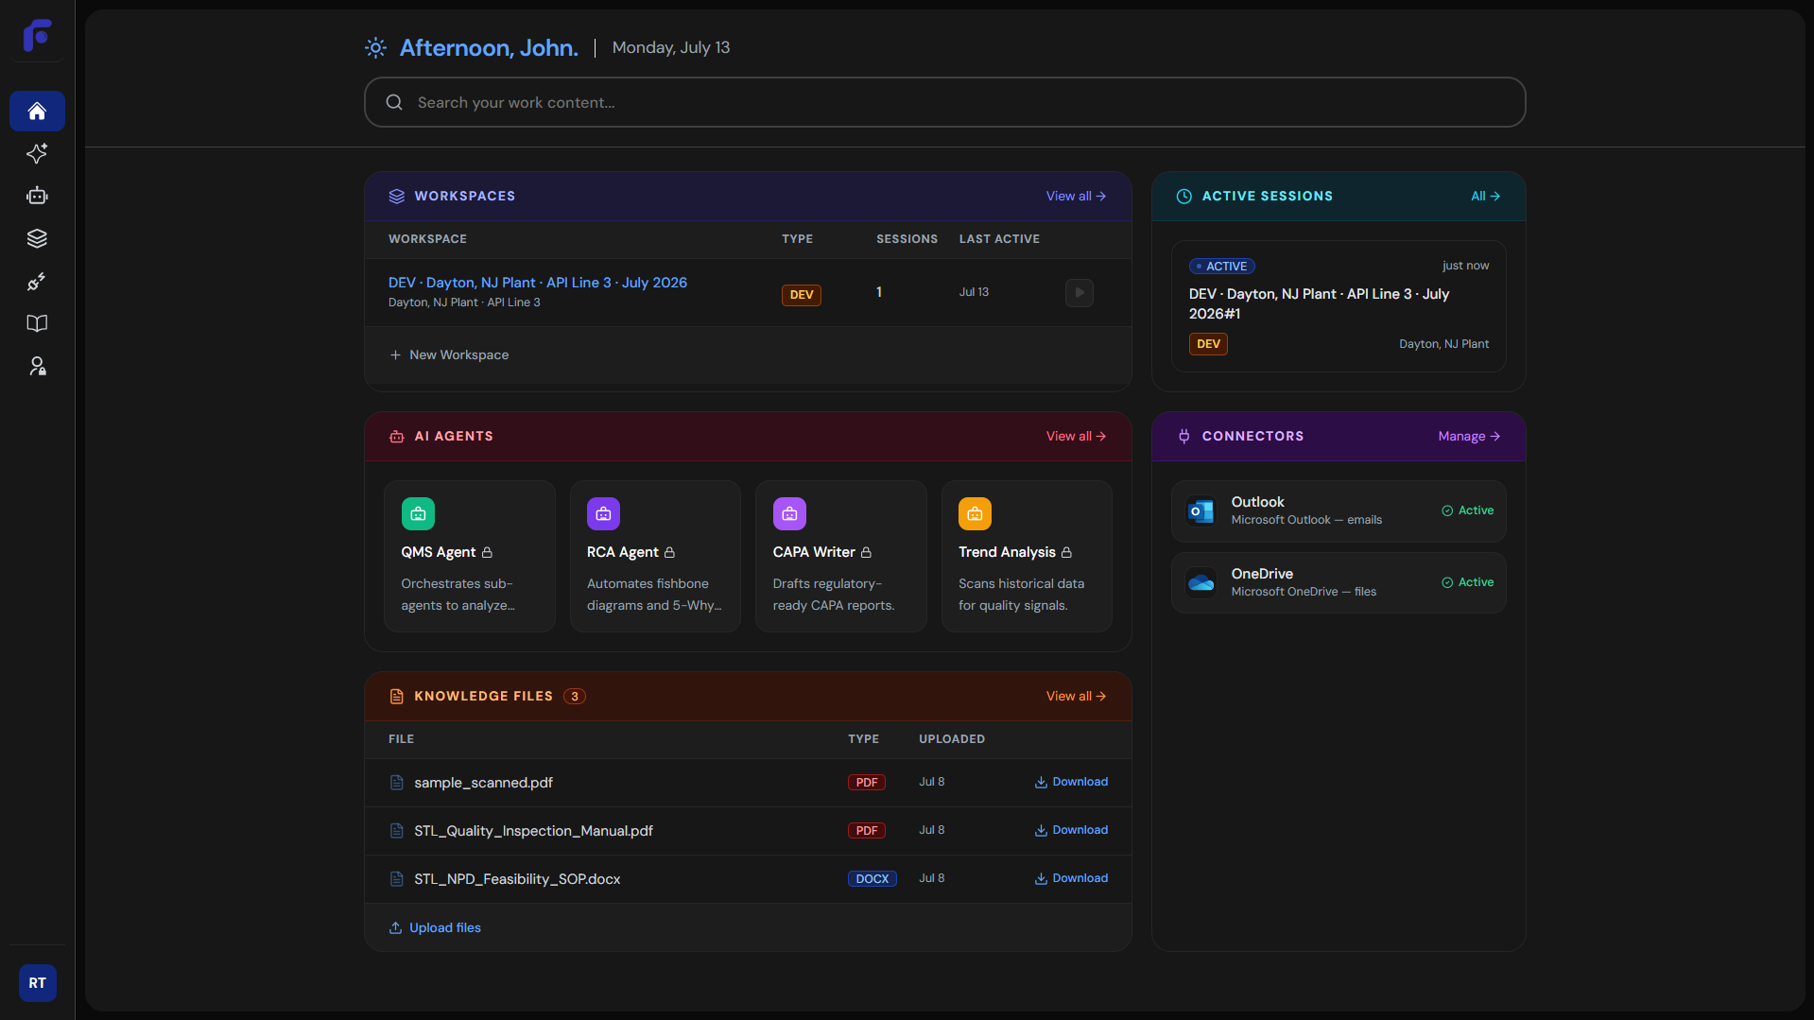The width and height of the screenshot is (1814, 1020).
Task: Click the search magnifier icon
Action: pos(394,102)
